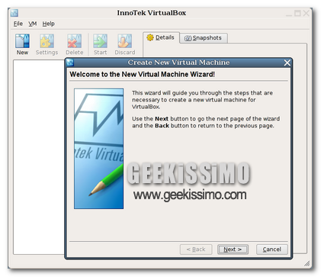
Task: Click the 'Create New Virtual Machine' title text
Action: click(178, 63)
